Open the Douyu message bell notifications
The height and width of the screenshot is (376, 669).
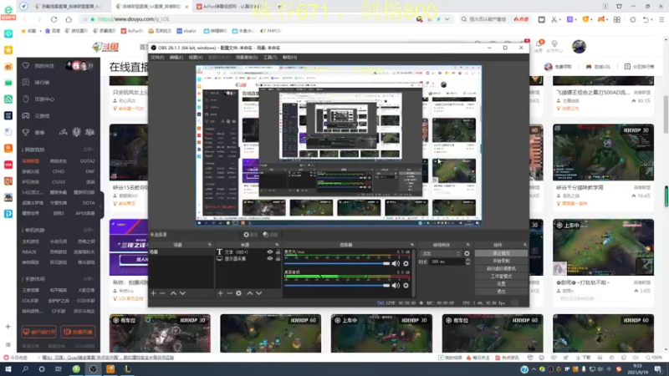[539, 44]
